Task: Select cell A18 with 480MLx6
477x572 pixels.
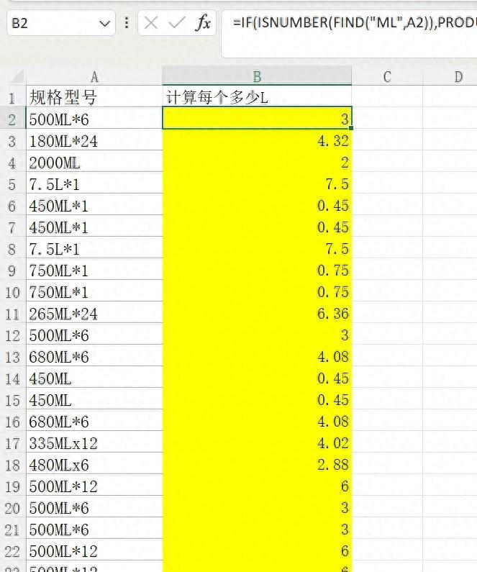Action: (x=94, y=465)
